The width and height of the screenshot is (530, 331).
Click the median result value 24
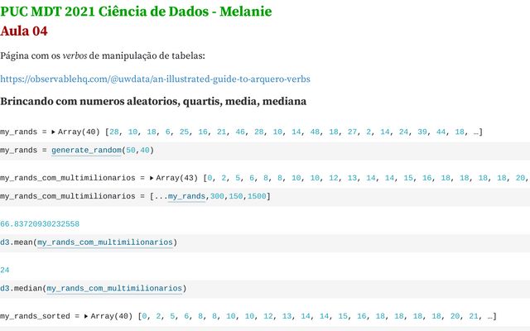[x=5, y=271]
